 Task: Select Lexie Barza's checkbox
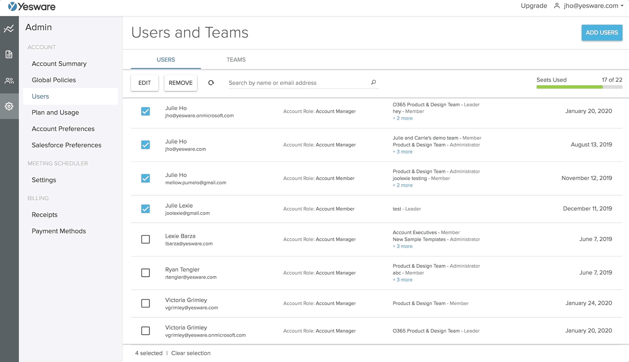145,239
